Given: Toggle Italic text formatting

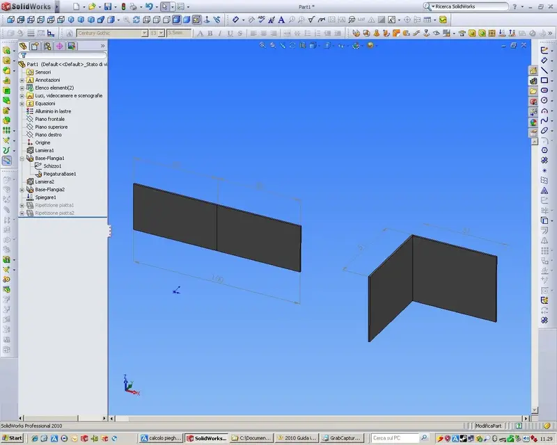Looking at the screenshot, I should pos(220,33).
